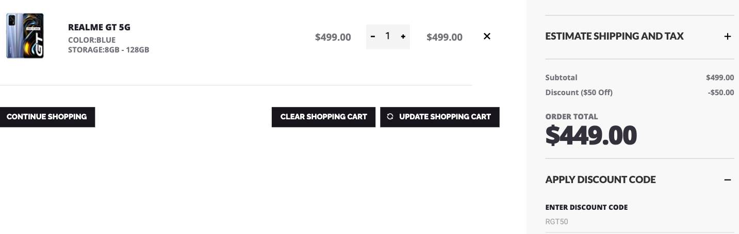This screenshot has height=234, width=739.
Task: Collapse Apply Discount Code via minus icon
Action: (x=727, y=180)
